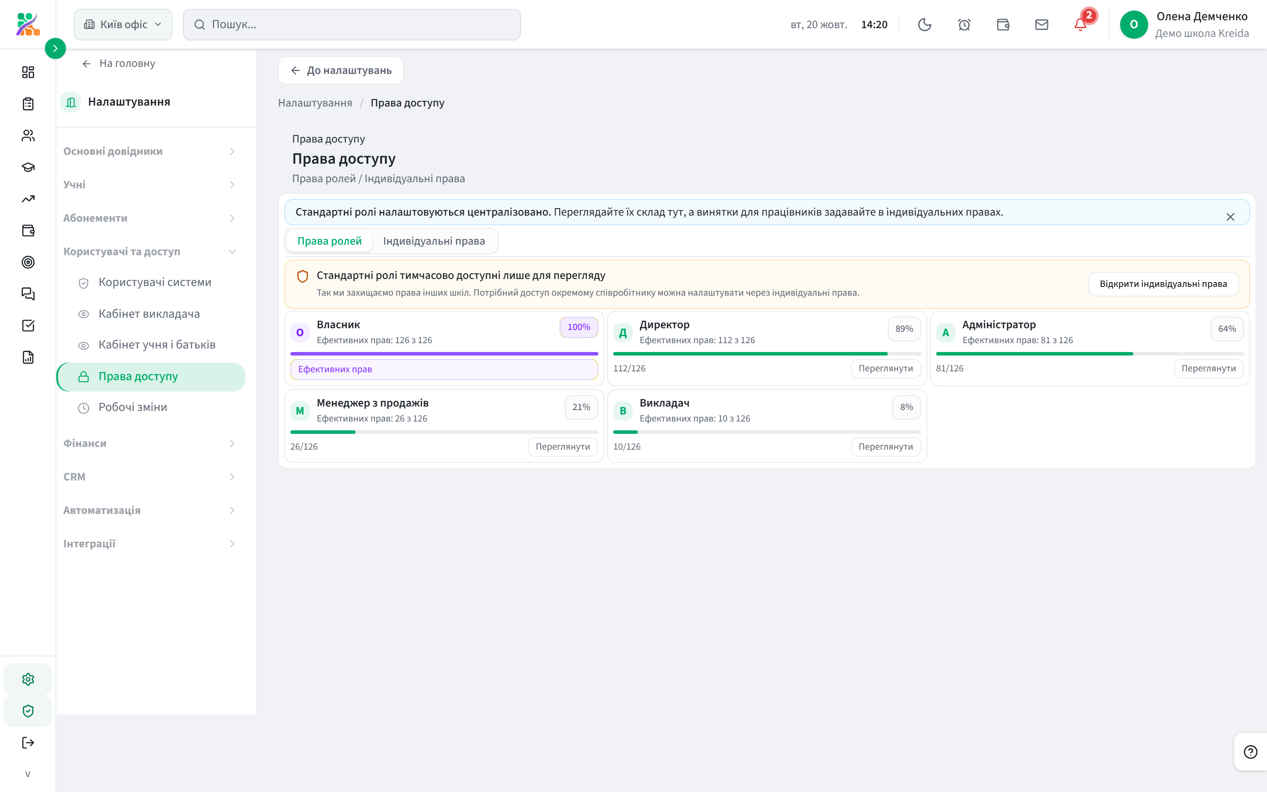Open clipboard list icon in left rail
The height and width of the screenshot is (792, 1267).
point(28,104)
